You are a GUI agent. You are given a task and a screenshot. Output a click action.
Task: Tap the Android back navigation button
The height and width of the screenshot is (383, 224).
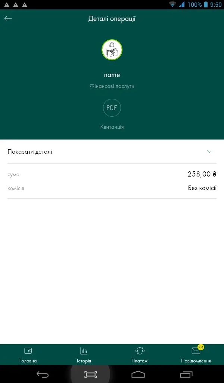pos(43,374)
